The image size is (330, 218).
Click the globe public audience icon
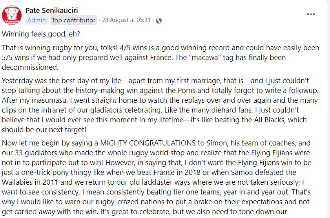pyautogui.click(x=159, y=20)
